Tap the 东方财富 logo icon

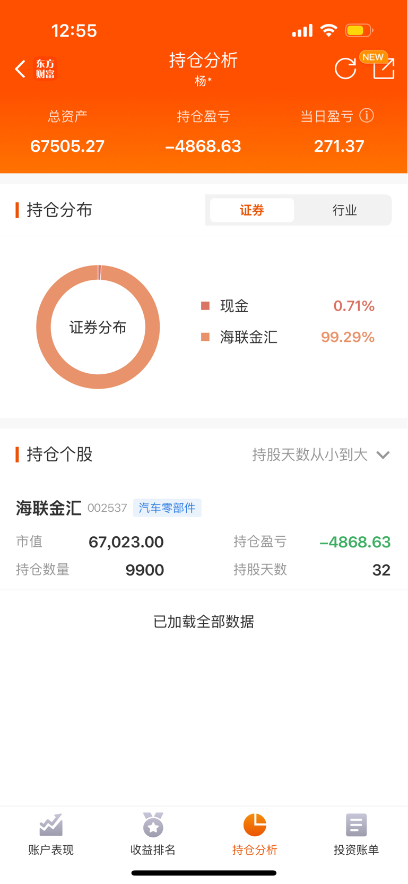pos(46,69)
